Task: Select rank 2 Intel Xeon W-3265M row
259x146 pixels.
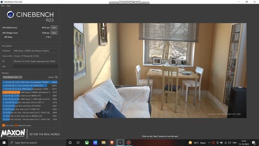Action: [30, 86]
